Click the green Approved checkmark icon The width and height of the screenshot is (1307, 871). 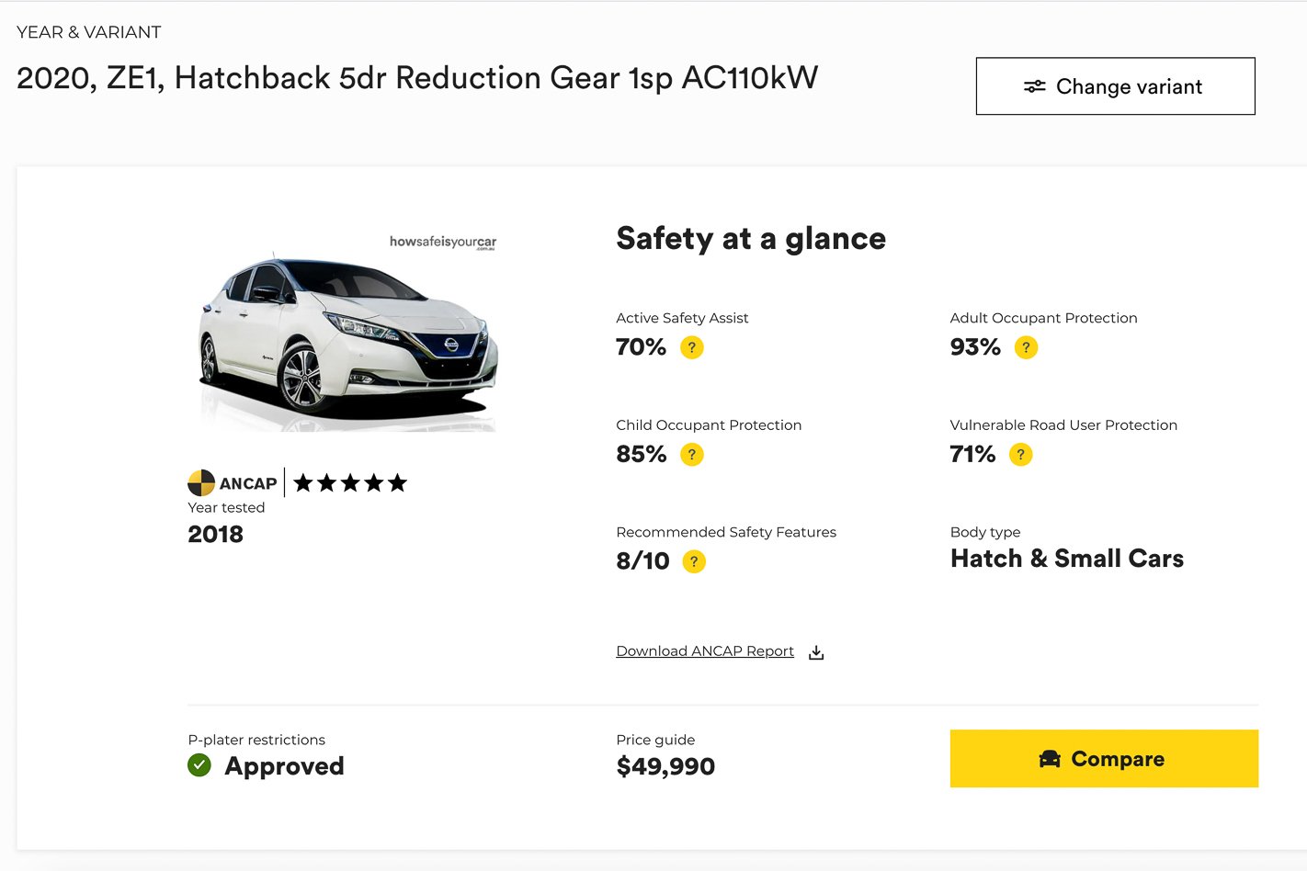pyautogui.click(x=199, y=764)
